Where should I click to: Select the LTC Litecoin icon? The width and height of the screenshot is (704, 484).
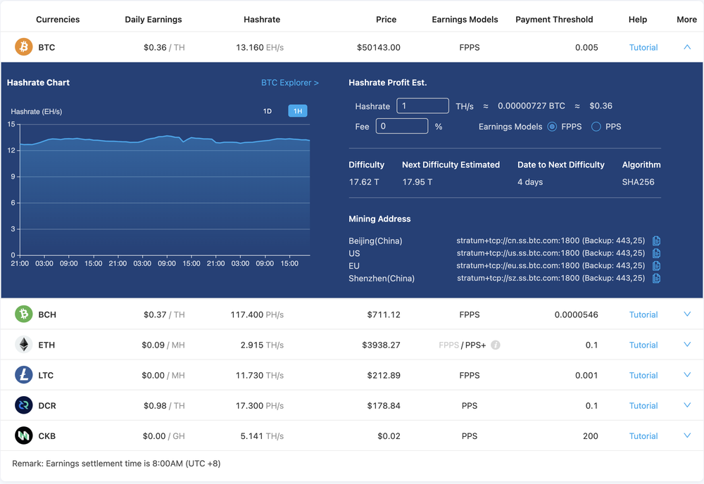[23, 375]
